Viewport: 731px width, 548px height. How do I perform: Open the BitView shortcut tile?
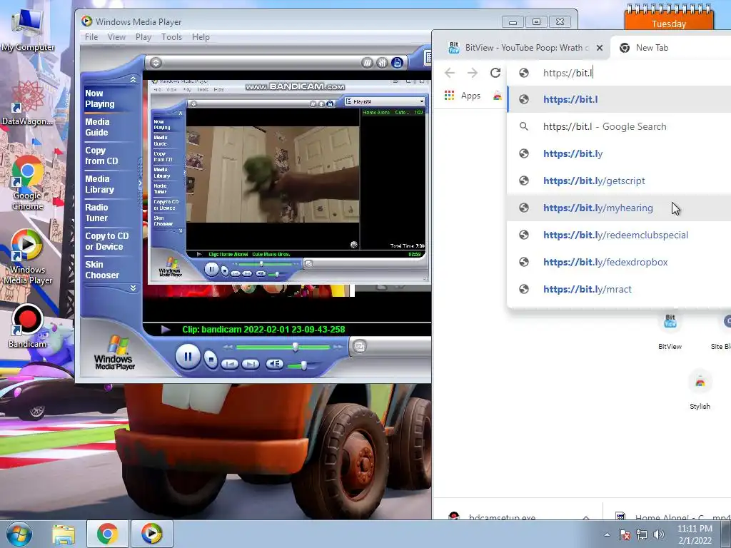point(670,330)
